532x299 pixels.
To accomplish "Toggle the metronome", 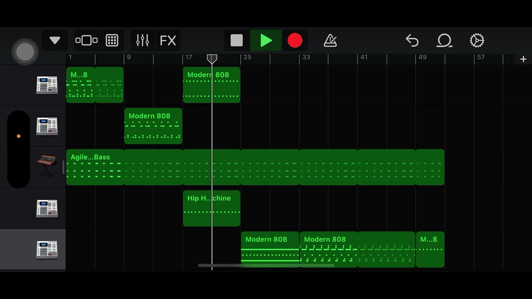I will tap(330, 41).
